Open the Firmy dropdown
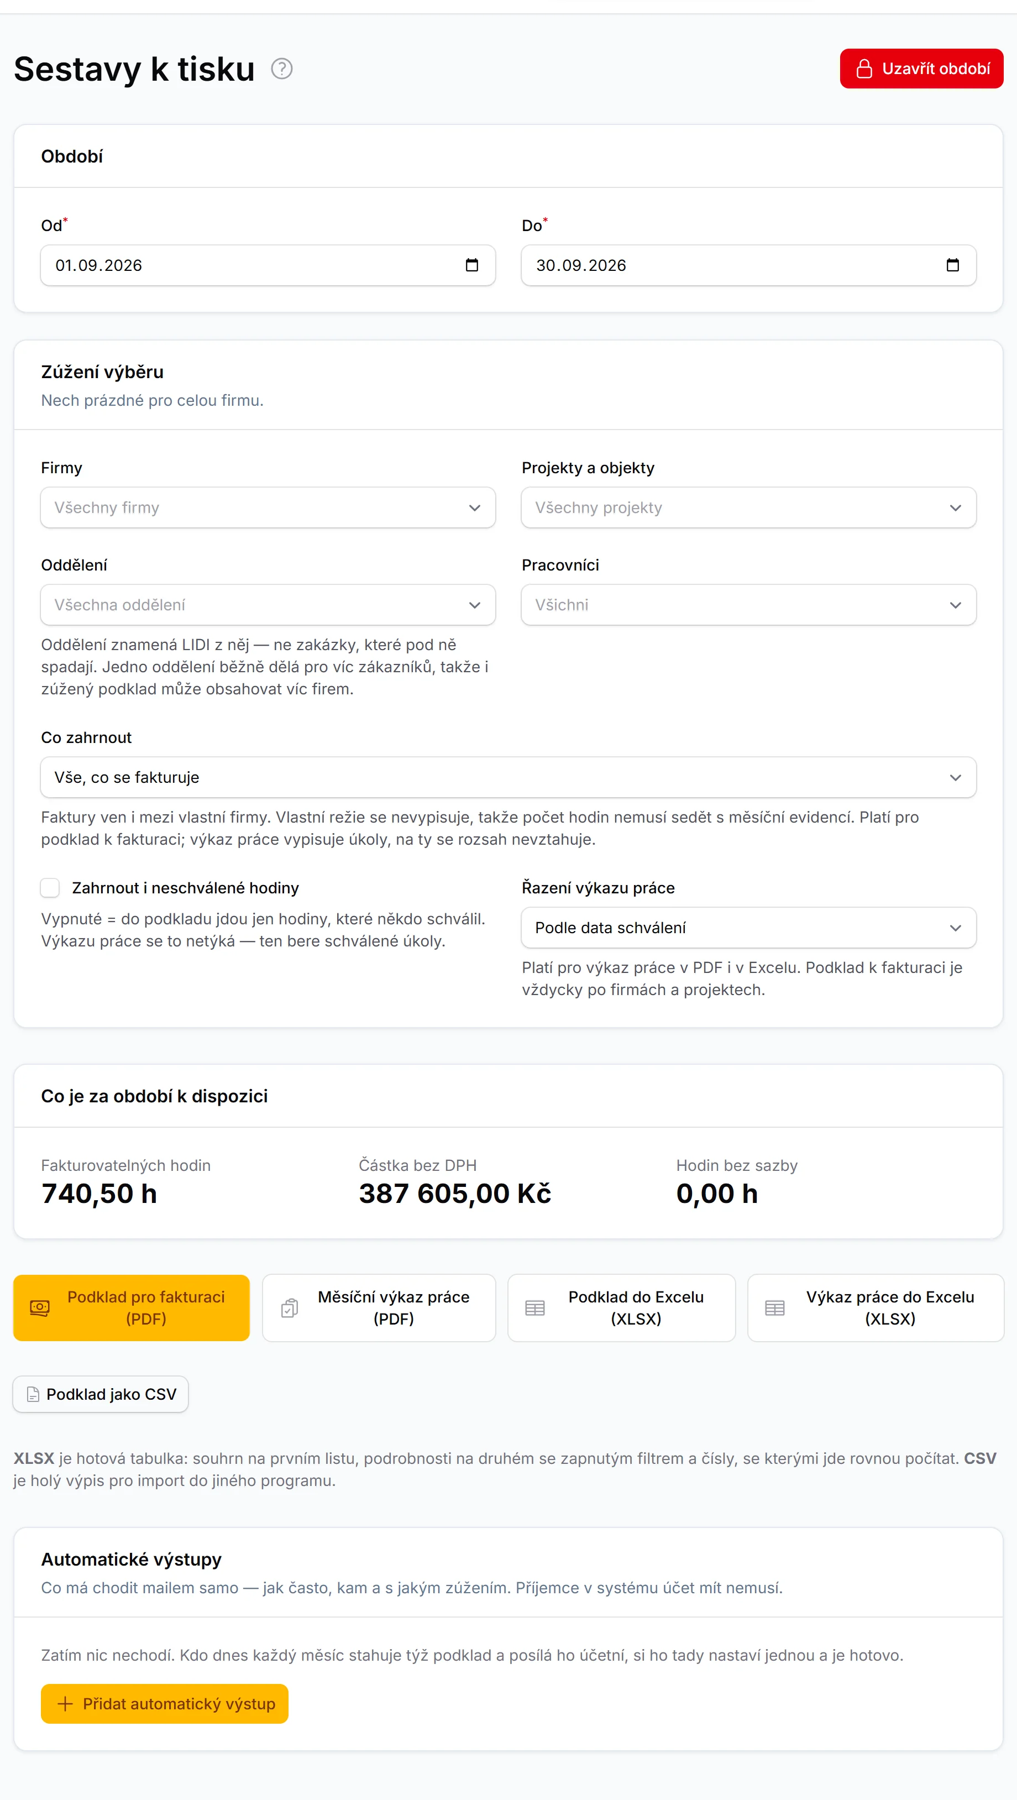 tap(268, 507)
